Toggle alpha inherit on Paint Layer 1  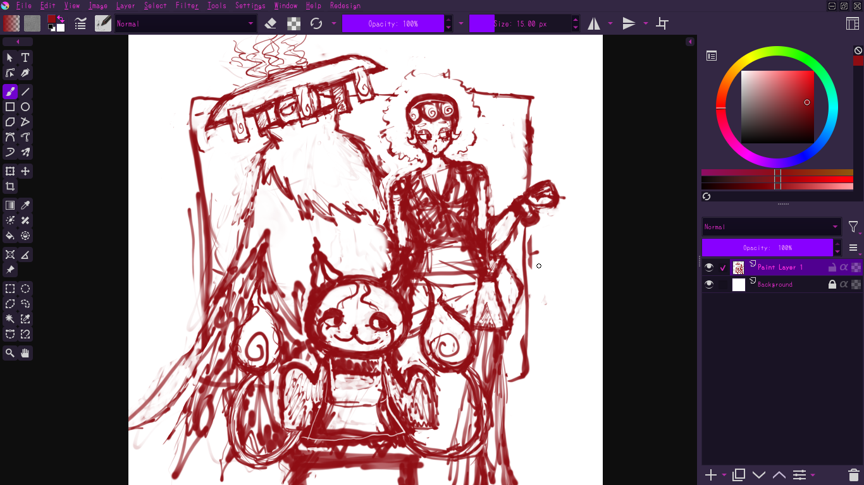844,267
